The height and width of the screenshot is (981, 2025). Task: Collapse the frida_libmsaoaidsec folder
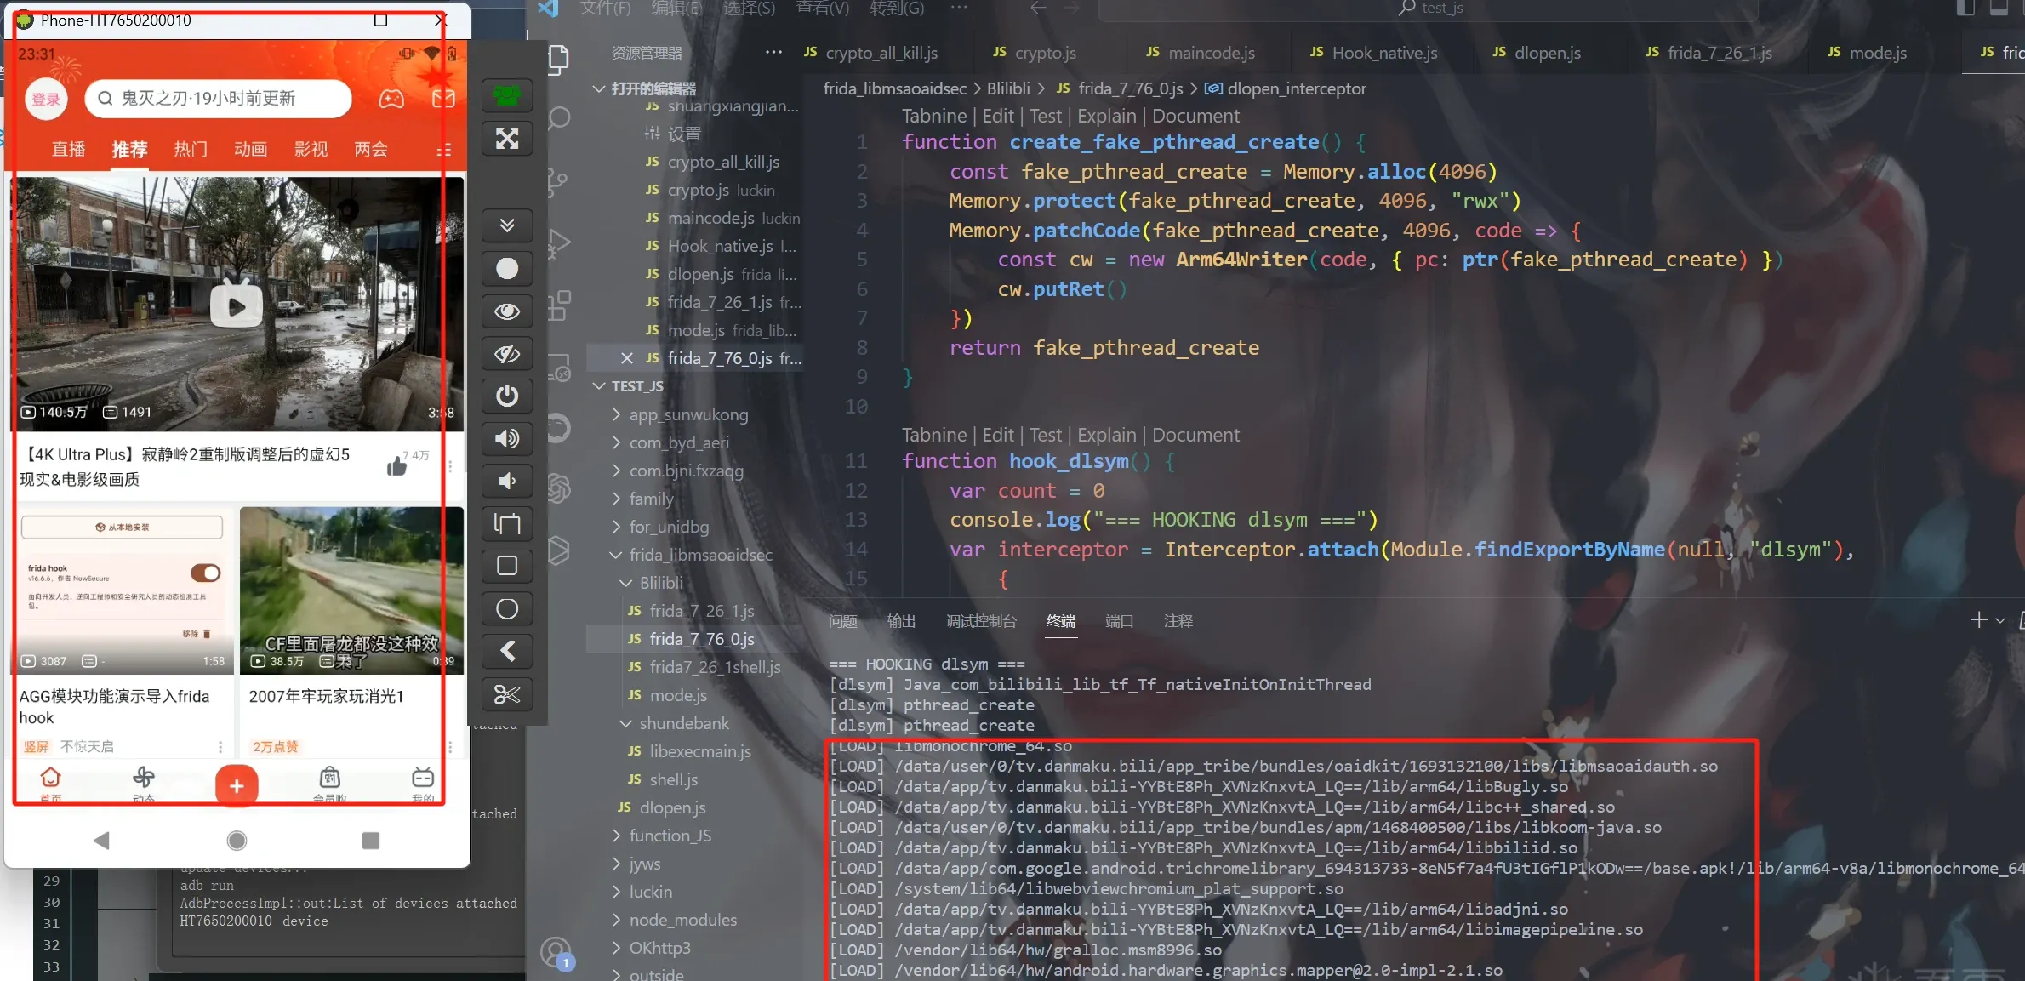[617, 555]
